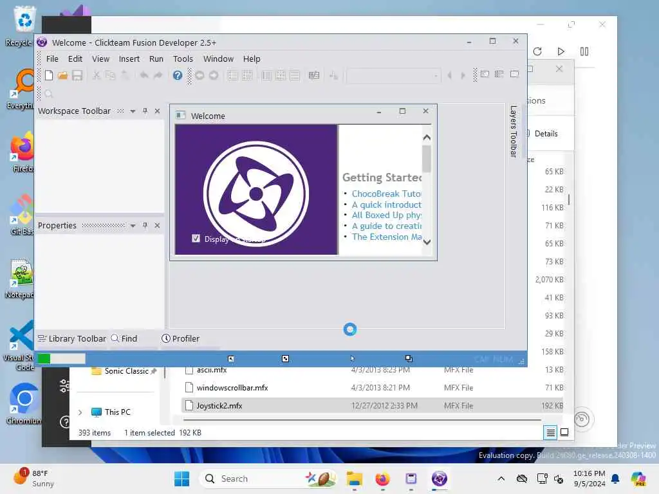Close the Workspace Toolbar panel

click(x=157, y=111)
